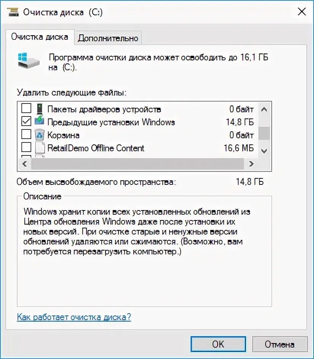314x359 pixels.
Task: Click the file list scroll up arrow
Action: 264,110
